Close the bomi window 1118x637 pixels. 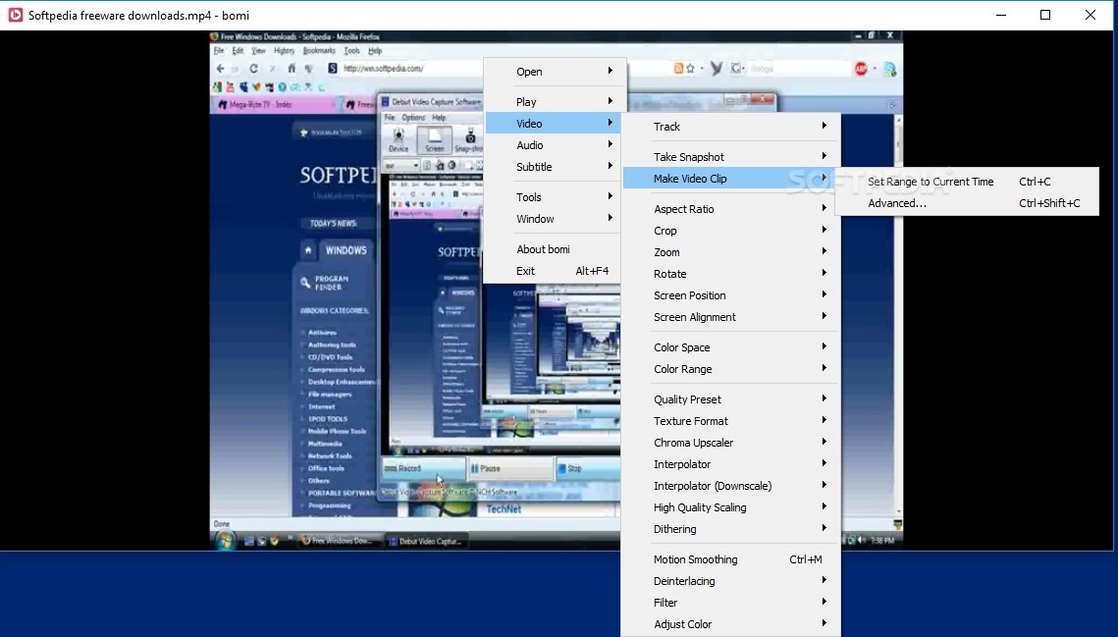[x=1091, y=15]
